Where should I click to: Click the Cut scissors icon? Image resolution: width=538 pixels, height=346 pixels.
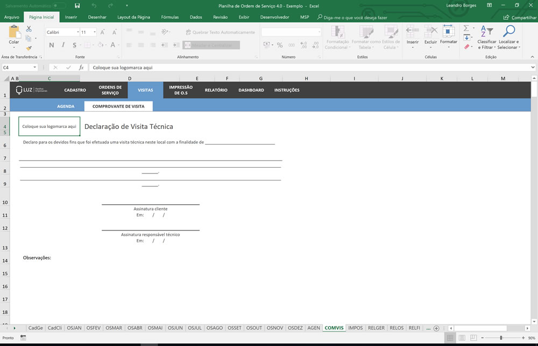click(29, 29)
